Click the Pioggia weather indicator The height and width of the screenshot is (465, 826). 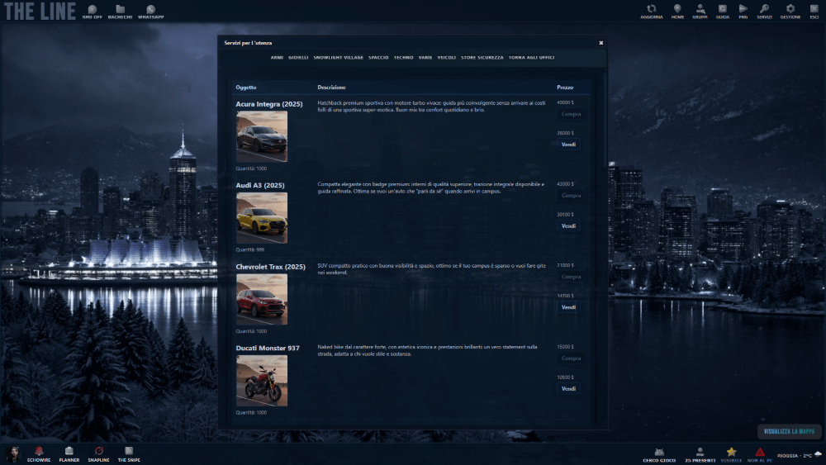click(799, 456)
